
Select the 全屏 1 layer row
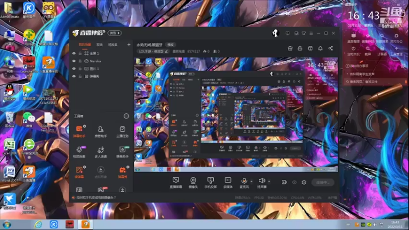tap(101, 53)
